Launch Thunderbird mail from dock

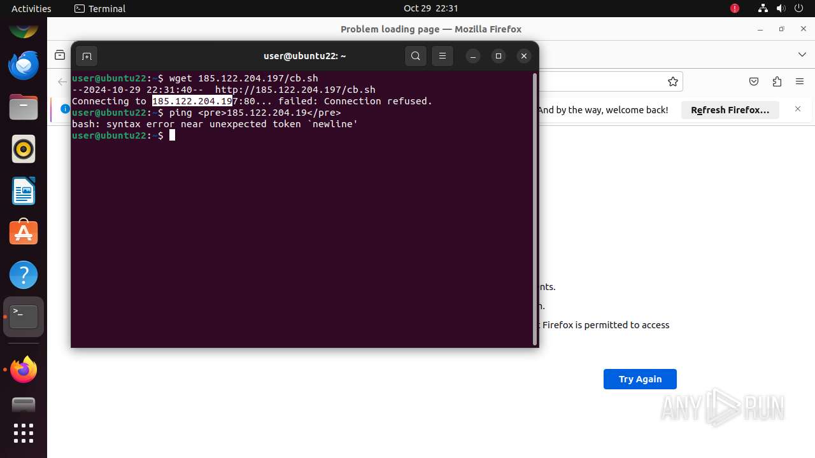[x=24, y=66]
